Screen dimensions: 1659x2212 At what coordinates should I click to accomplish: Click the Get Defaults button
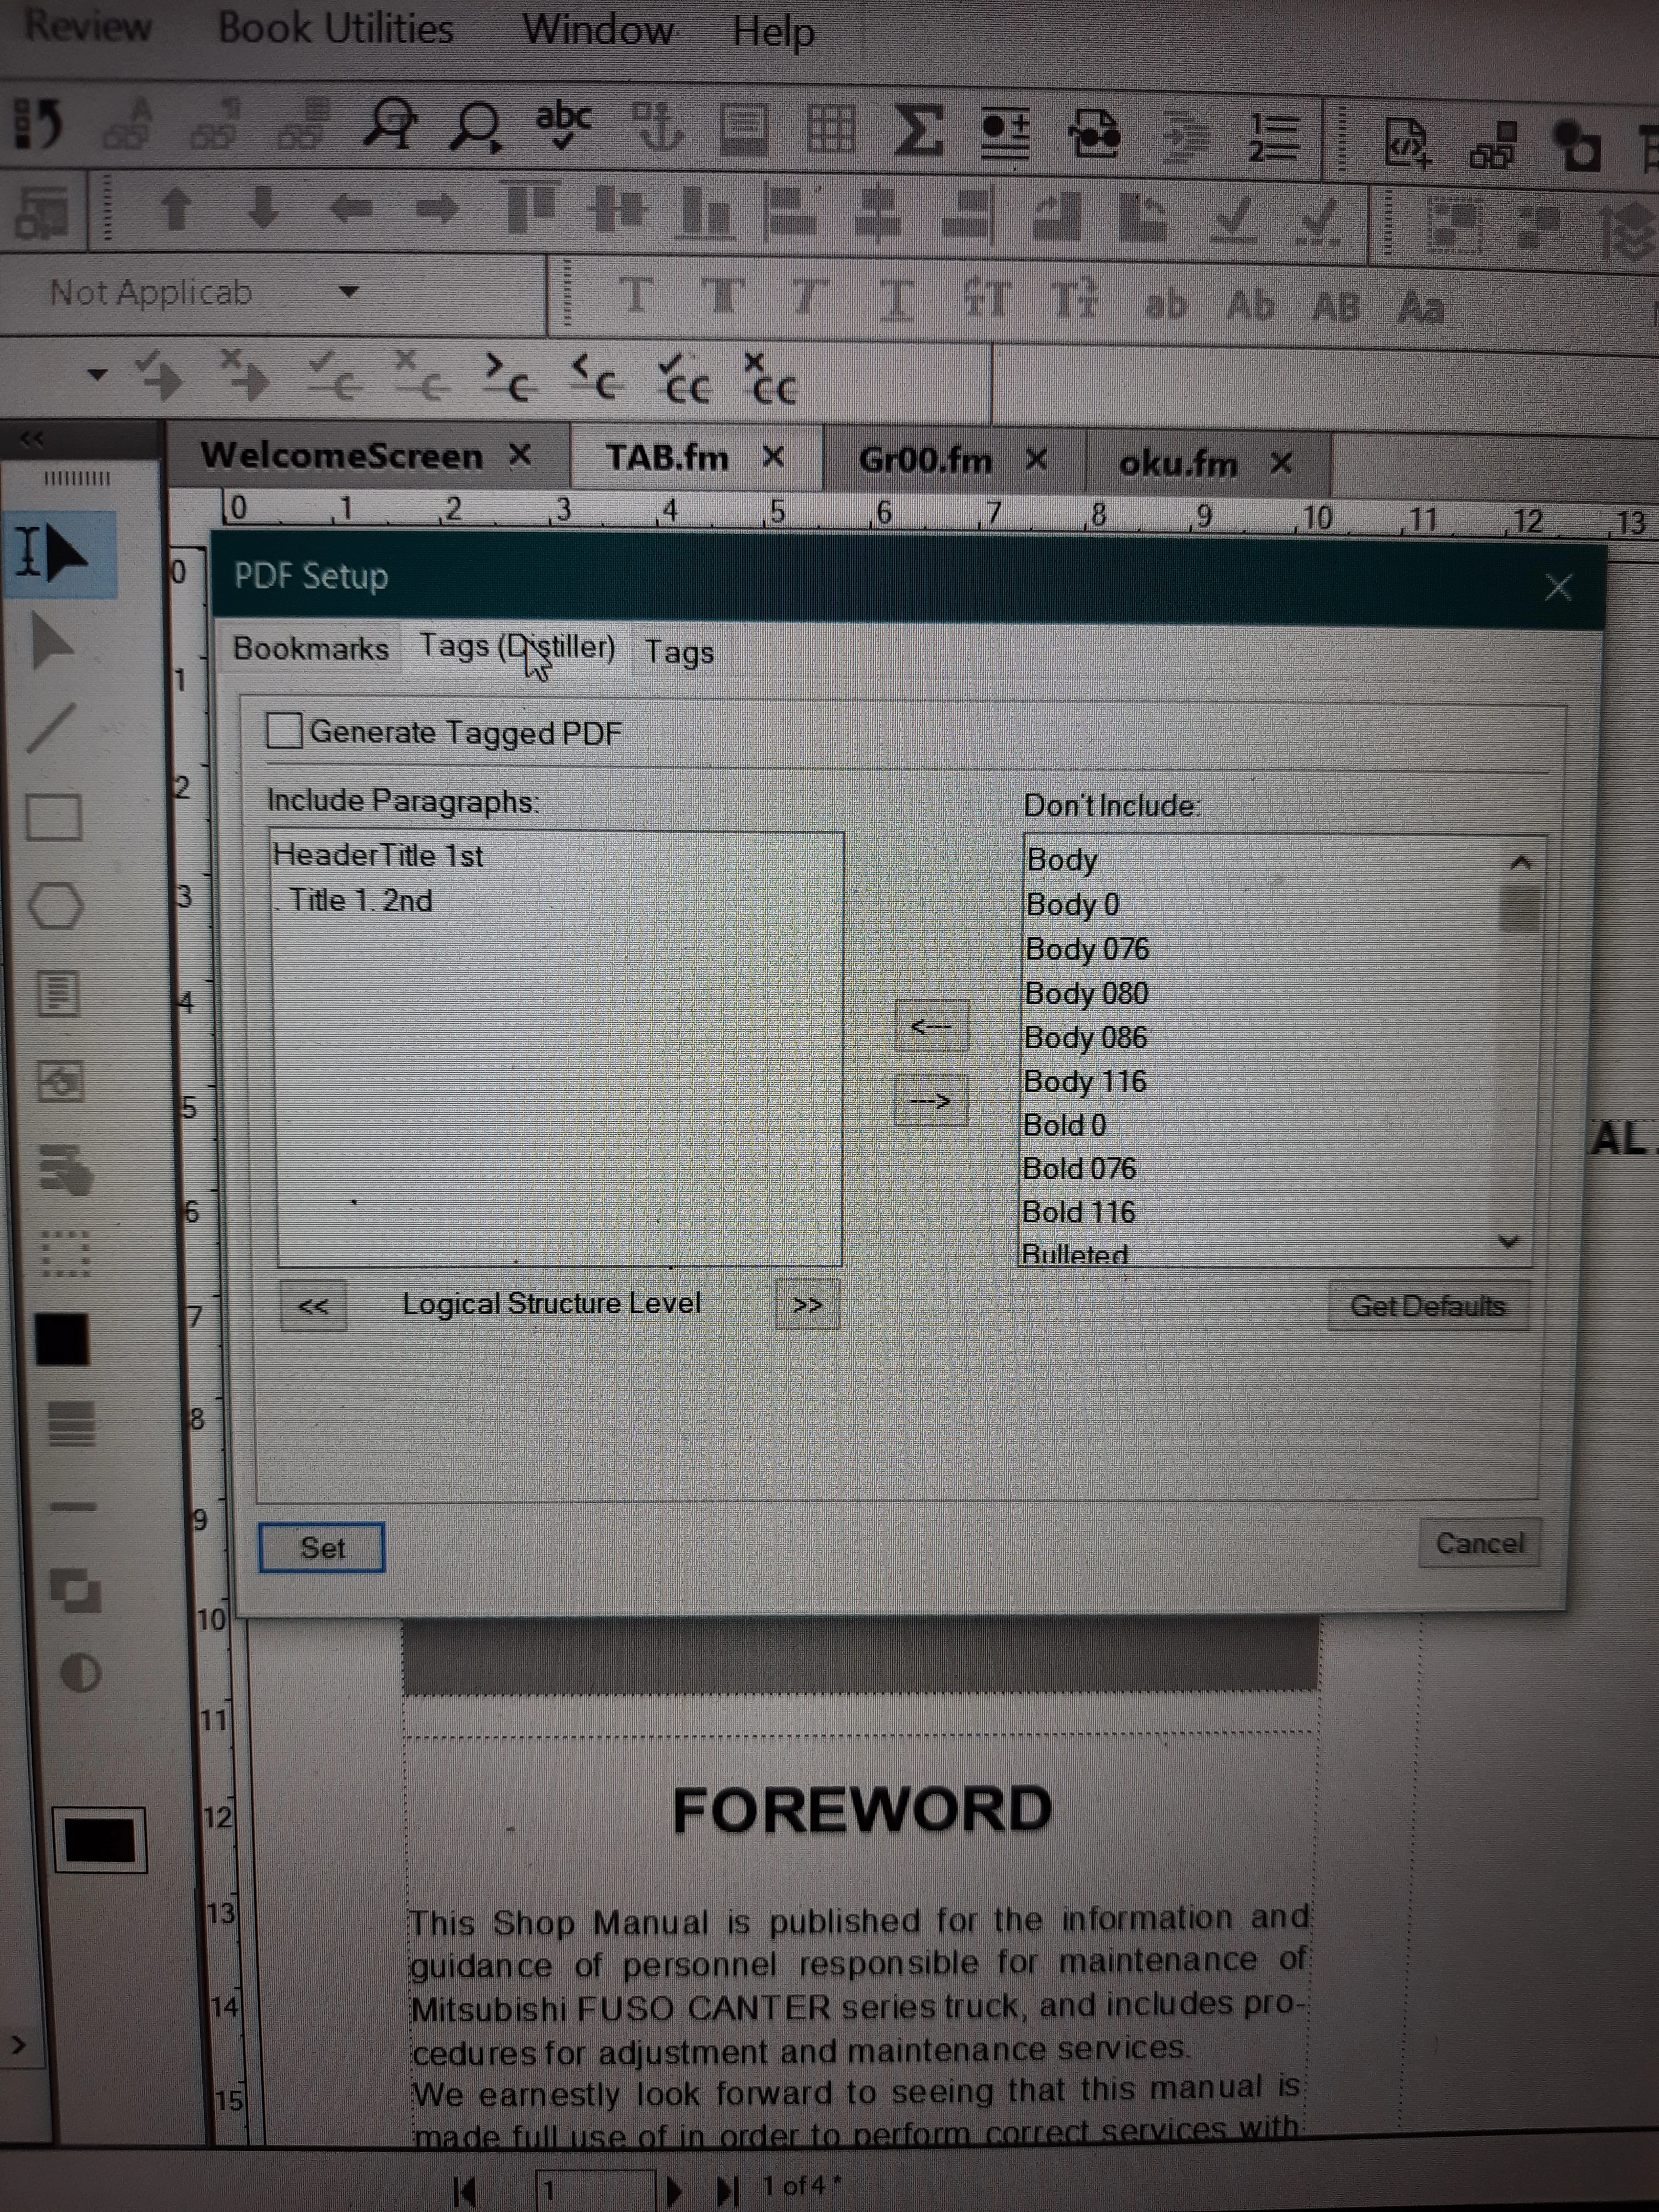(1427, 1306)
